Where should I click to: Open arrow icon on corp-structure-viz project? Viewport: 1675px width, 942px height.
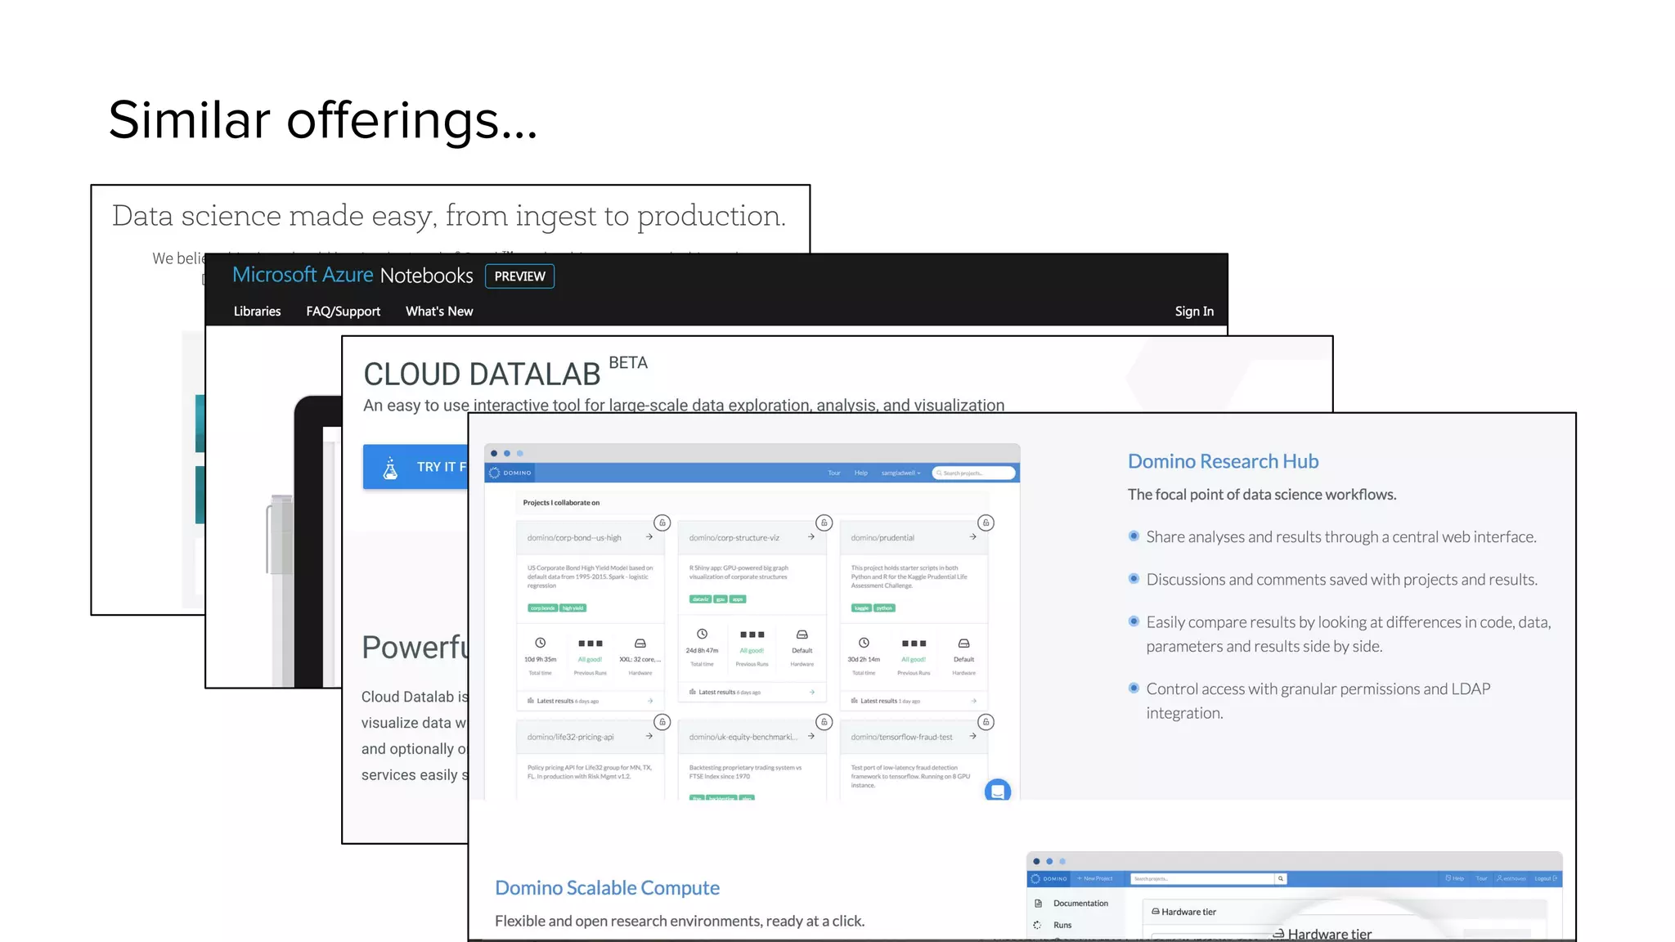click(x=811, y=537)
